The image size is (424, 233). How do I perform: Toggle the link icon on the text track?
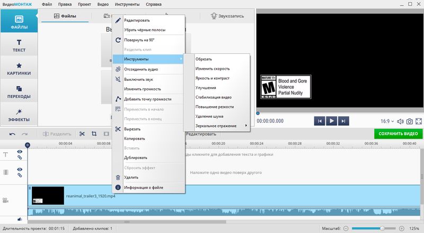(x=20, y=158)
